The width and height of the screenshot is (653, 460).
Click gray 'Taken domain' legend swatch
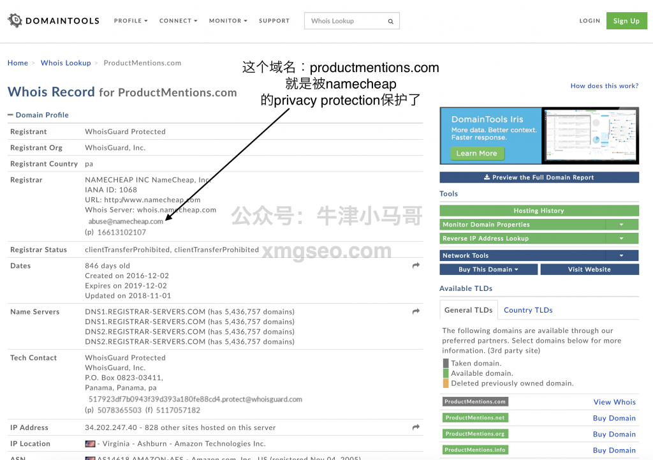pyautogui.click(x=446, y=363)
